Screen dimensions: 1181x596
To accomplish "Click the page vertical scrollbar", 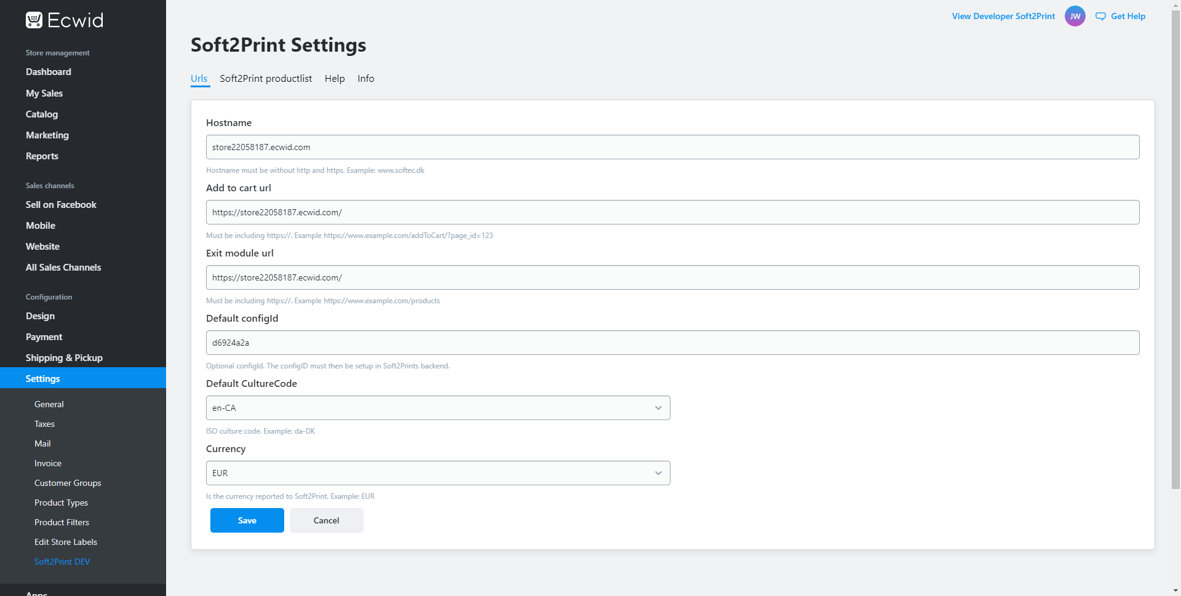I will tap(1175, 249).
